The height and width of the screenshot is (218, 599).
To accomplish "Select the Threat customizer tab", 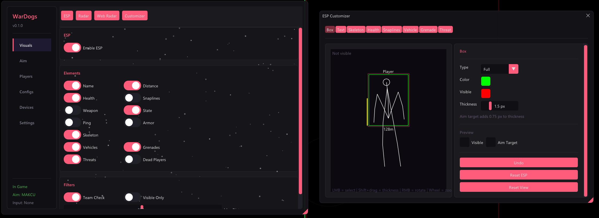I will click(445, 30).
